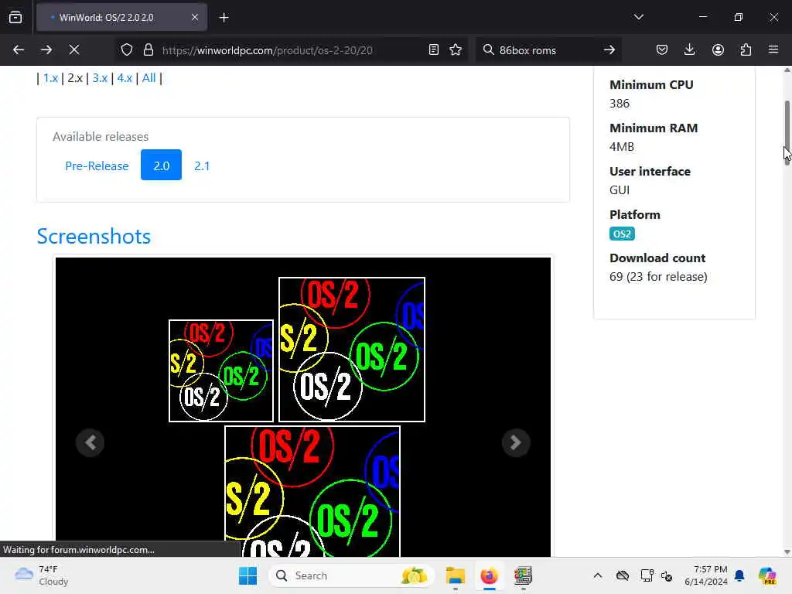Click the 'Minimum CPU' label
Screen dimensions: 792x594
point(651,85)
